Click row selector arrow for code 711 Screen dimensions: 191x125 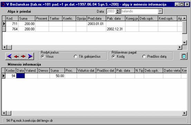coord(4,24)
